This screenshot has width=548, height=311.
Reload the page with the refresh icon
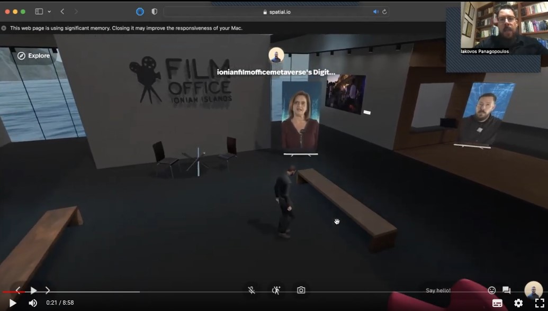(x=384, y=12)
